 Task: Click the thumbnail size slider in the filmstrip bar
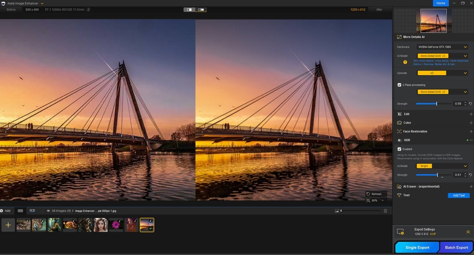(x=360, y=211)
